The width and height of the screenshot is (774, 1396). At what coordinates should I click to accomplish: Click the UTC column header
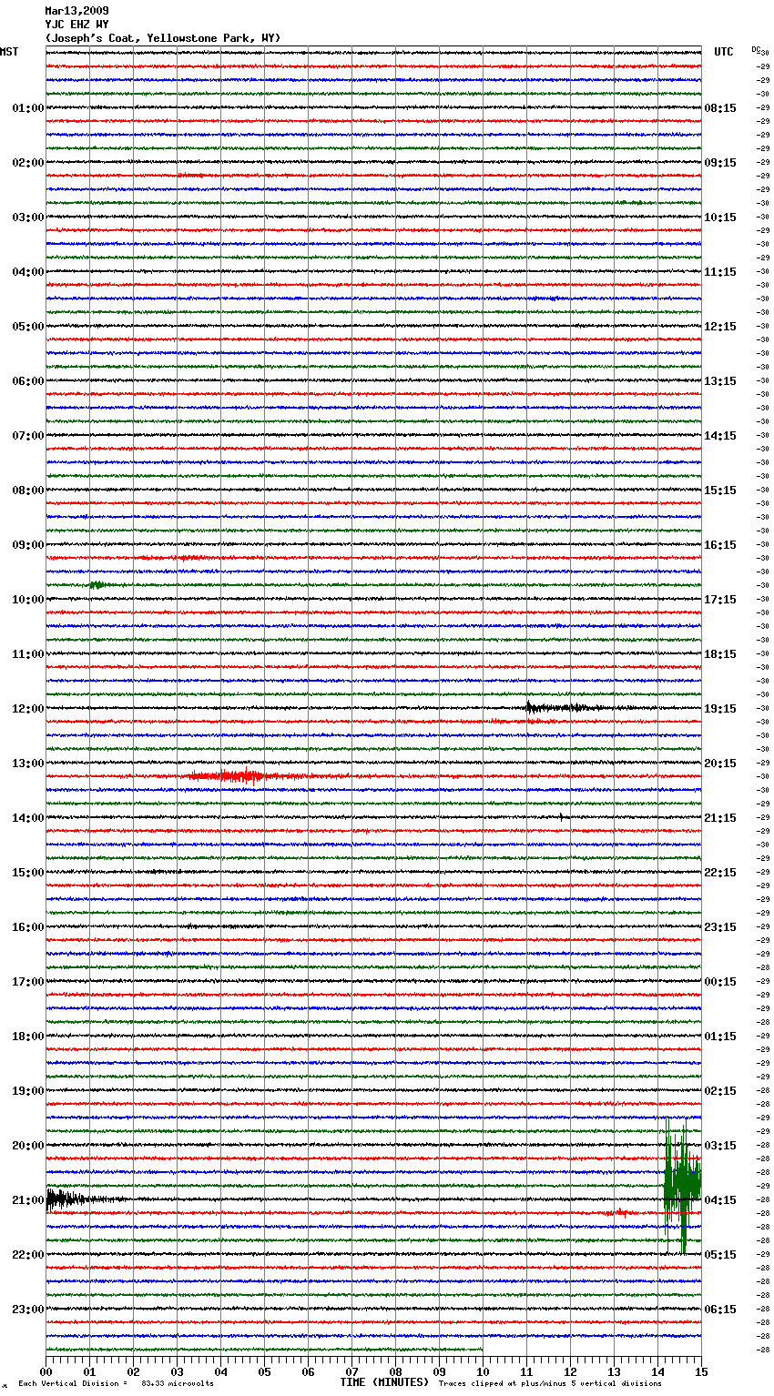pos(724,52)
